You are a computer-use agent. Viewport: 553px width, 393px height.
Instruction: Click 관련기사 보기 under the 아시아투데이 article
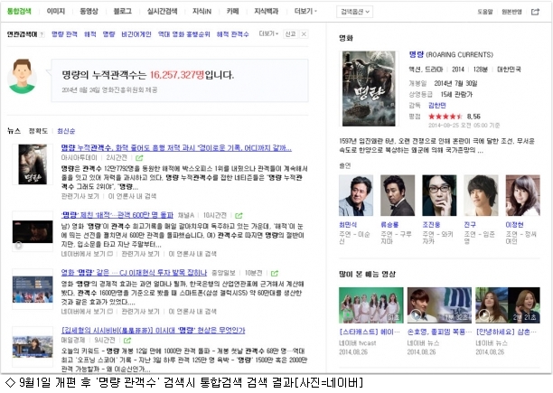(x=80, y=196)
